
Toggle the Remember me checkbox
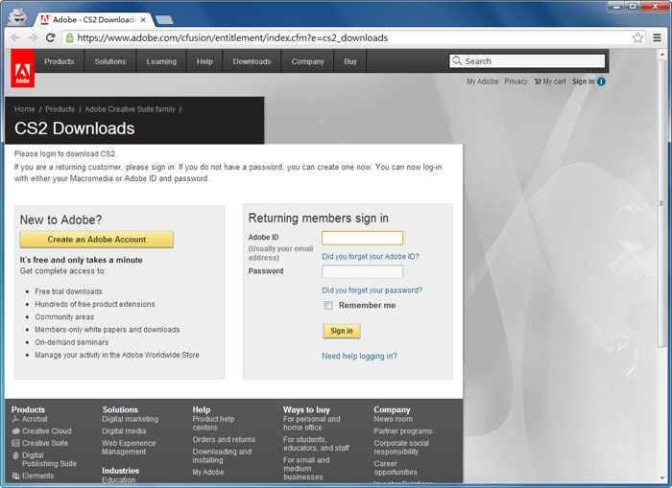click(328, 305)
